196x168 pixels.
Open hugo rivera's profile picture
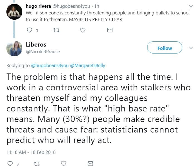(14, 12)
